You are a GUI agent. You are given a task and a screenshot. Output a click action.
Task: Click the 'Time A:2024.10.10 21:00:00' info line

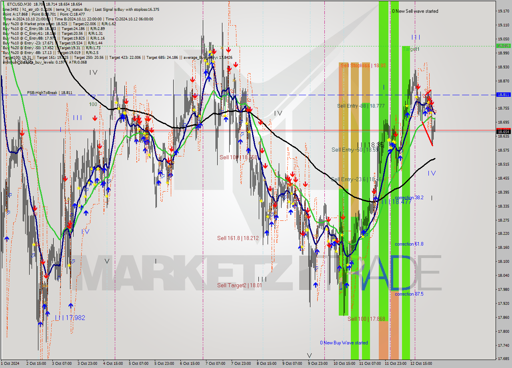[x=78, y=19]
